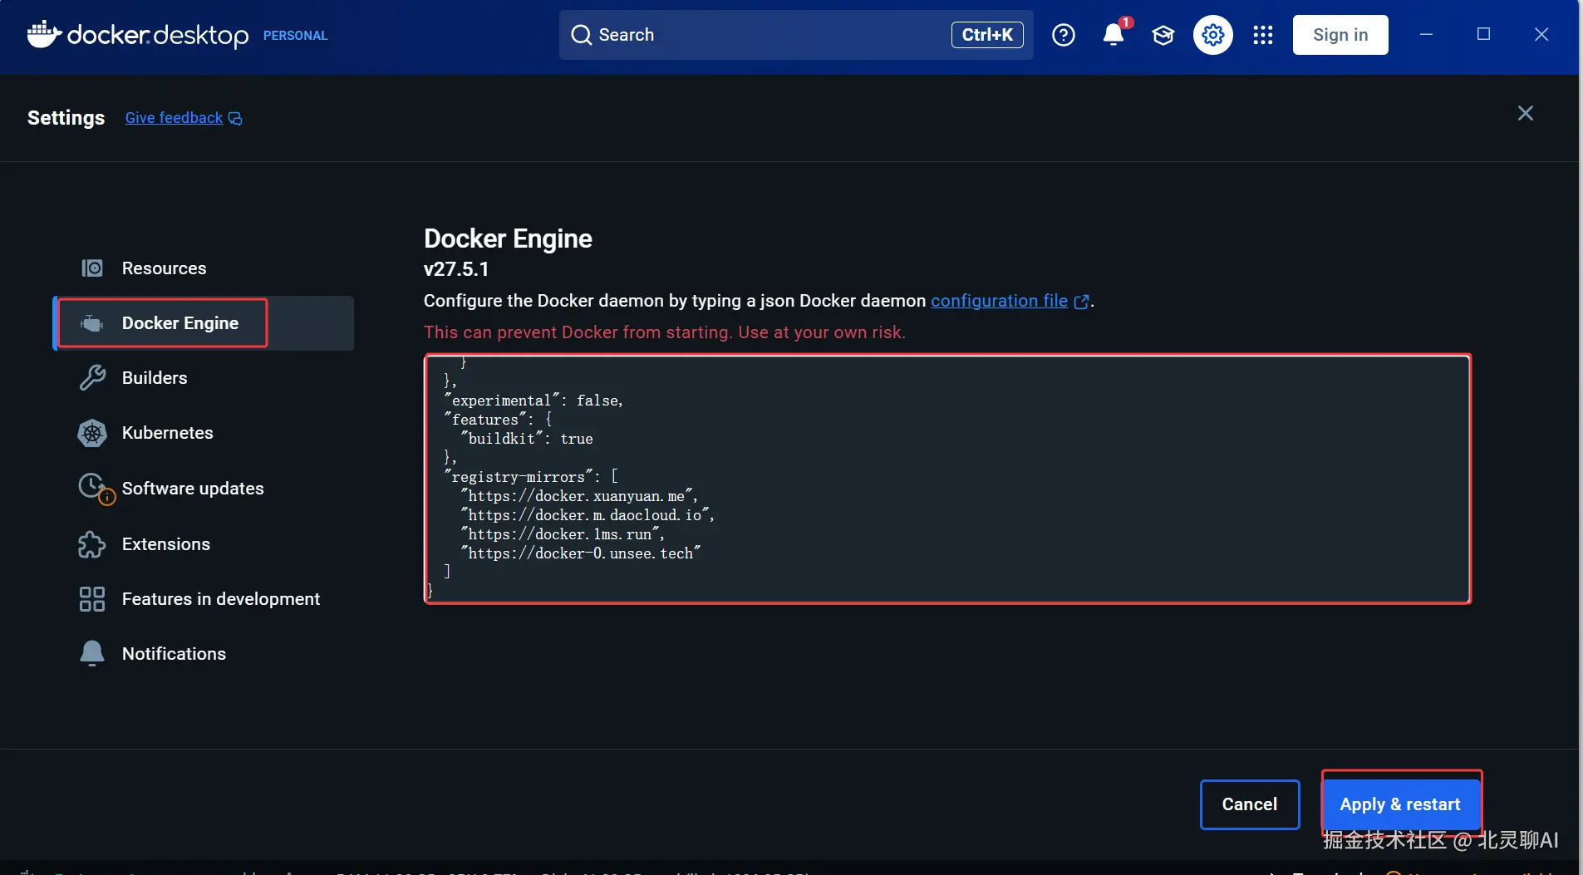Image resolution: width=1583 pixels, height=875 pixels.
Task: Click the docker.m.daocloud.io mirror URL
Action: pos(587,515)
